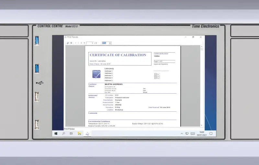Viewport: 259px width, 165px height.
Task: Click the "PI-Dig" procedure value
Action: click(x=118, y=108)
